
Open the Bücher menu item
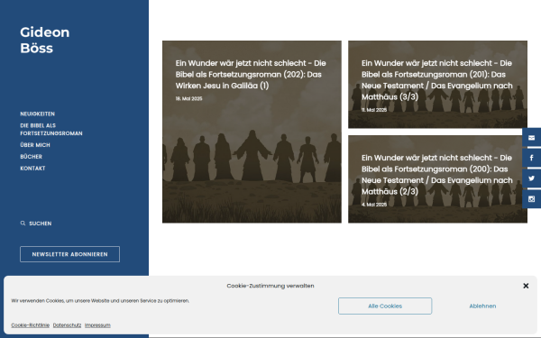tap(31, 157)
